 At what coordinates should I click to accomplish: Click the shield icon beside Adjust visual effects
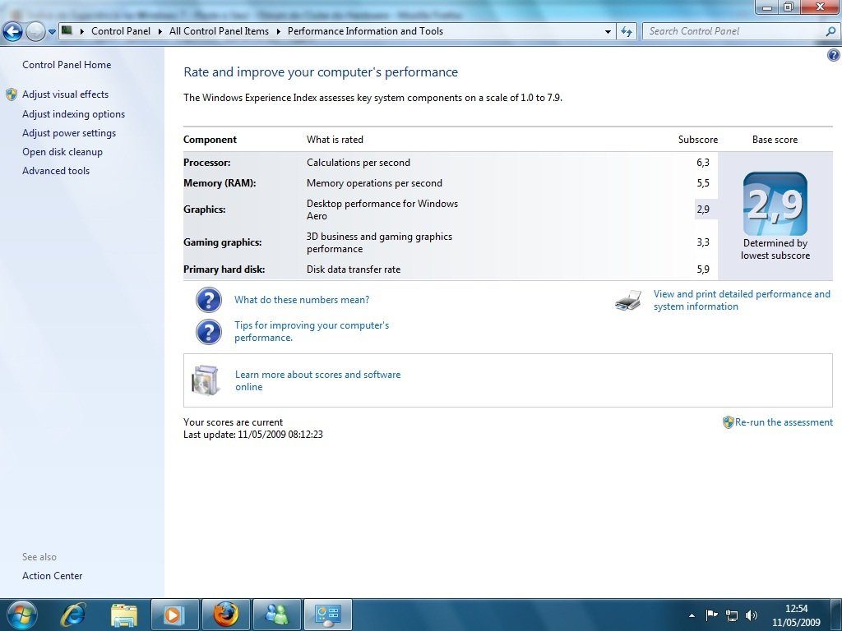(12, 95)
